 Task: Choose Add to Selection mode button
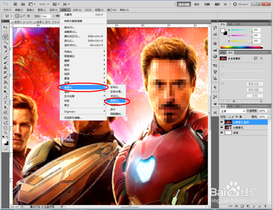21,16
